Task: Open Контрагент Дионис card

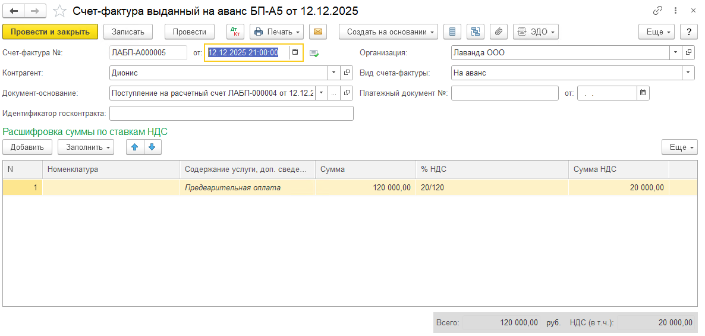Action: [347, 73]
